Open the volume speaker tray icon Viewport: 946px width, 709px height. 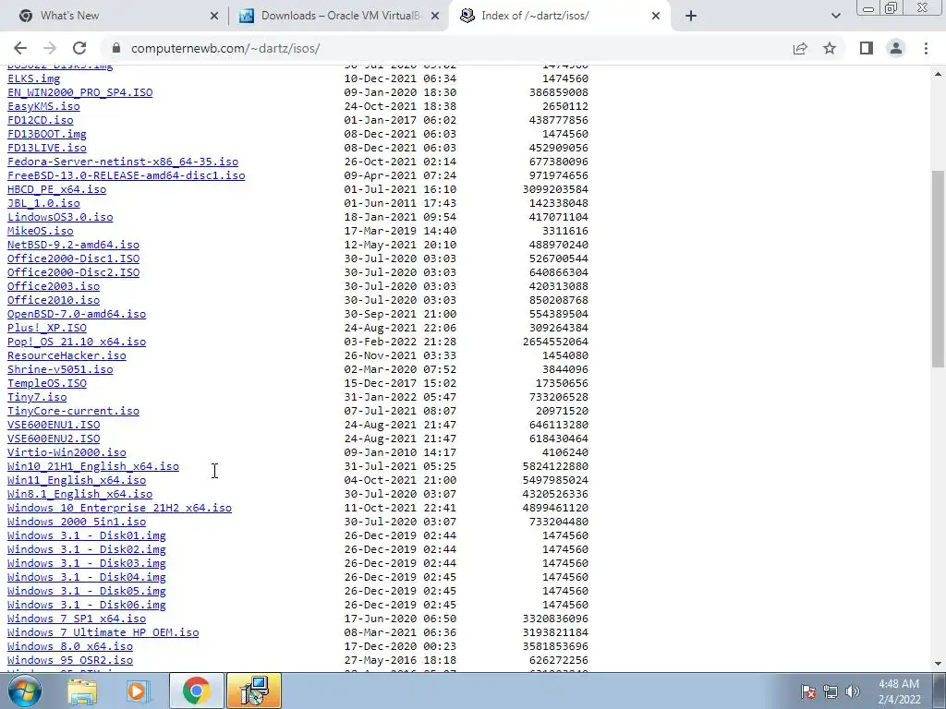853,691
